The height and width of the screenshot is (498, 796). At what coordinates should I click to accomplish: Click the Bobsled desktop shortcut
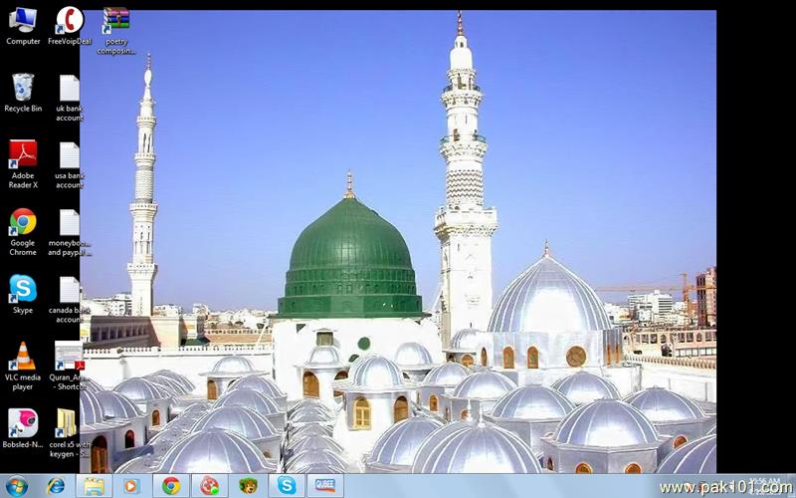pos(22,423)
